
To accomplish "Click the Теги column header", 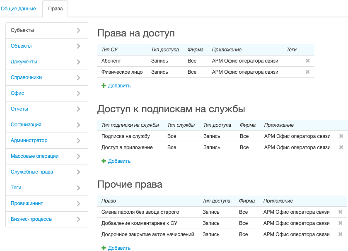I will [x=291, y=50].
